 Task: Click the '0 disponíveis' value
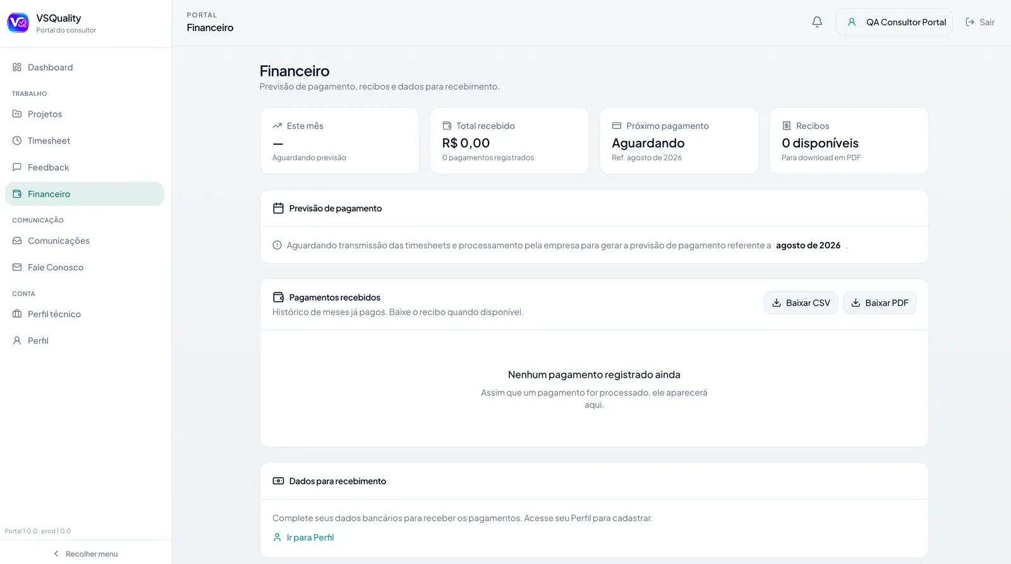[820, 143]
